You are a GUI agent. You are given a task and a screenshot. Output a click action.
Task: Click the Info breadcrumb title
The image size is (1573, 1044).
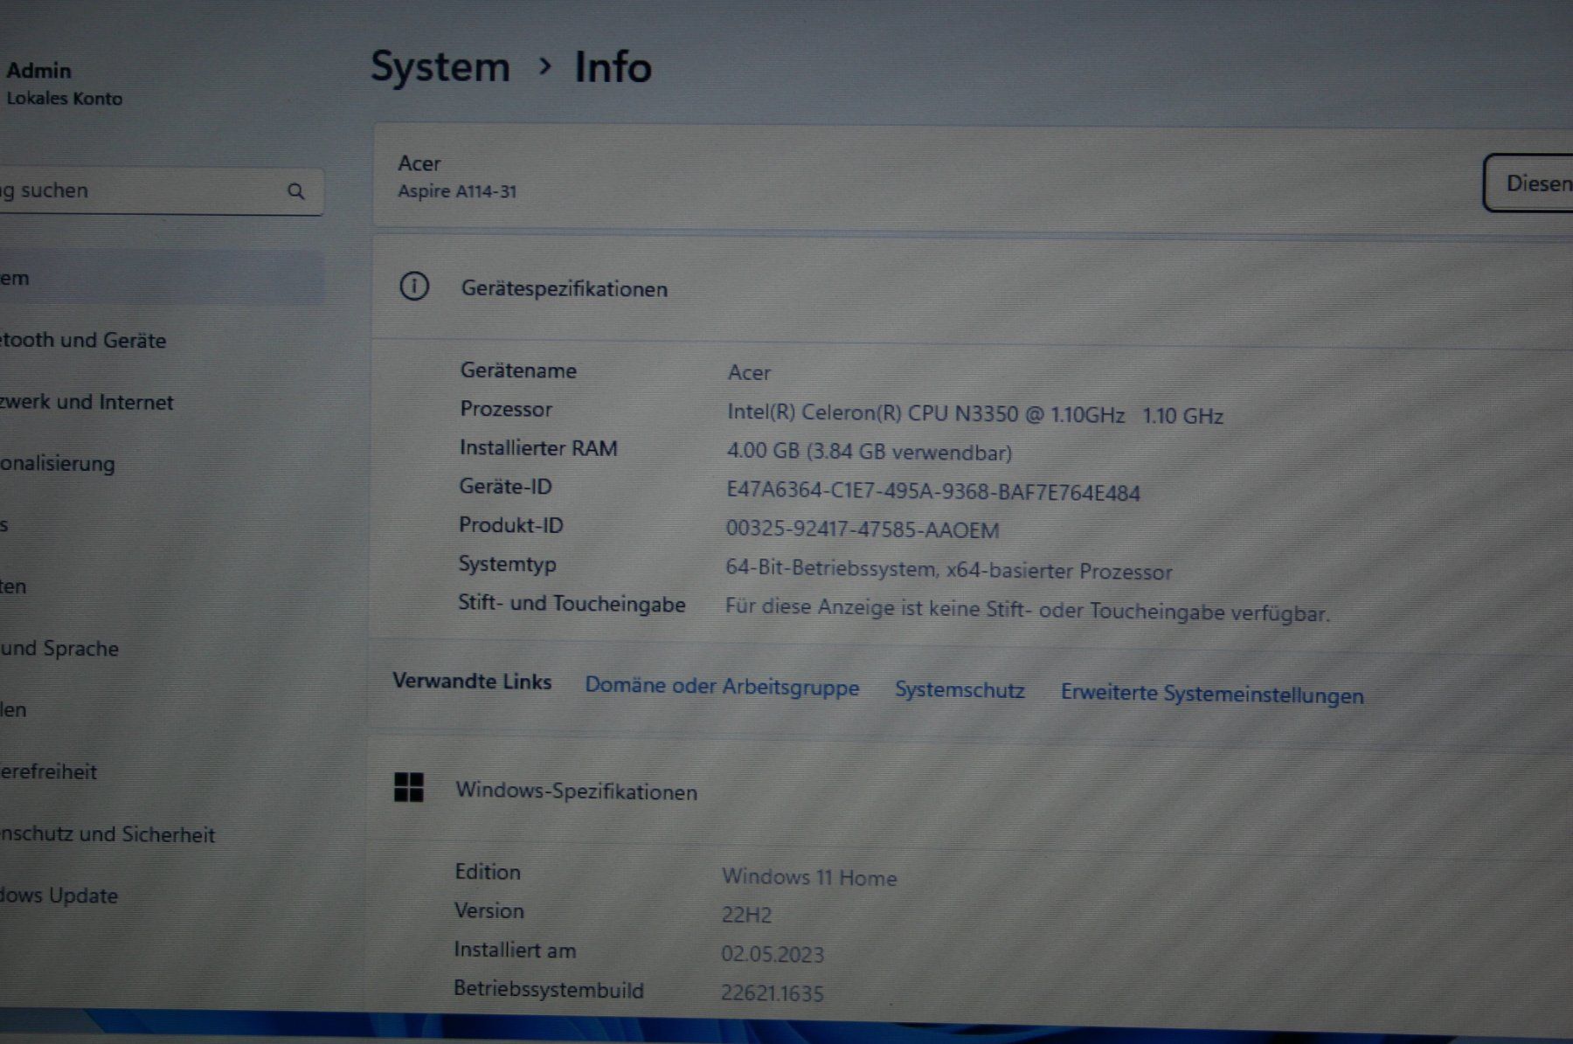point(613,67)
